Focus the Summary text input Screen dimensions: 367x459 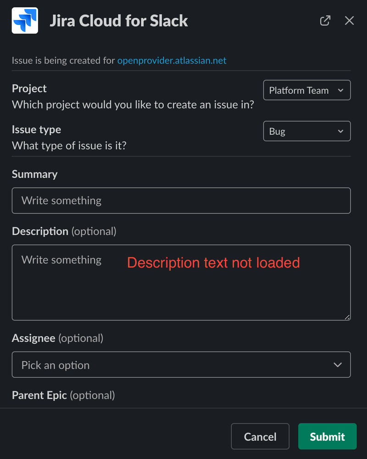[x=181, y=200]
